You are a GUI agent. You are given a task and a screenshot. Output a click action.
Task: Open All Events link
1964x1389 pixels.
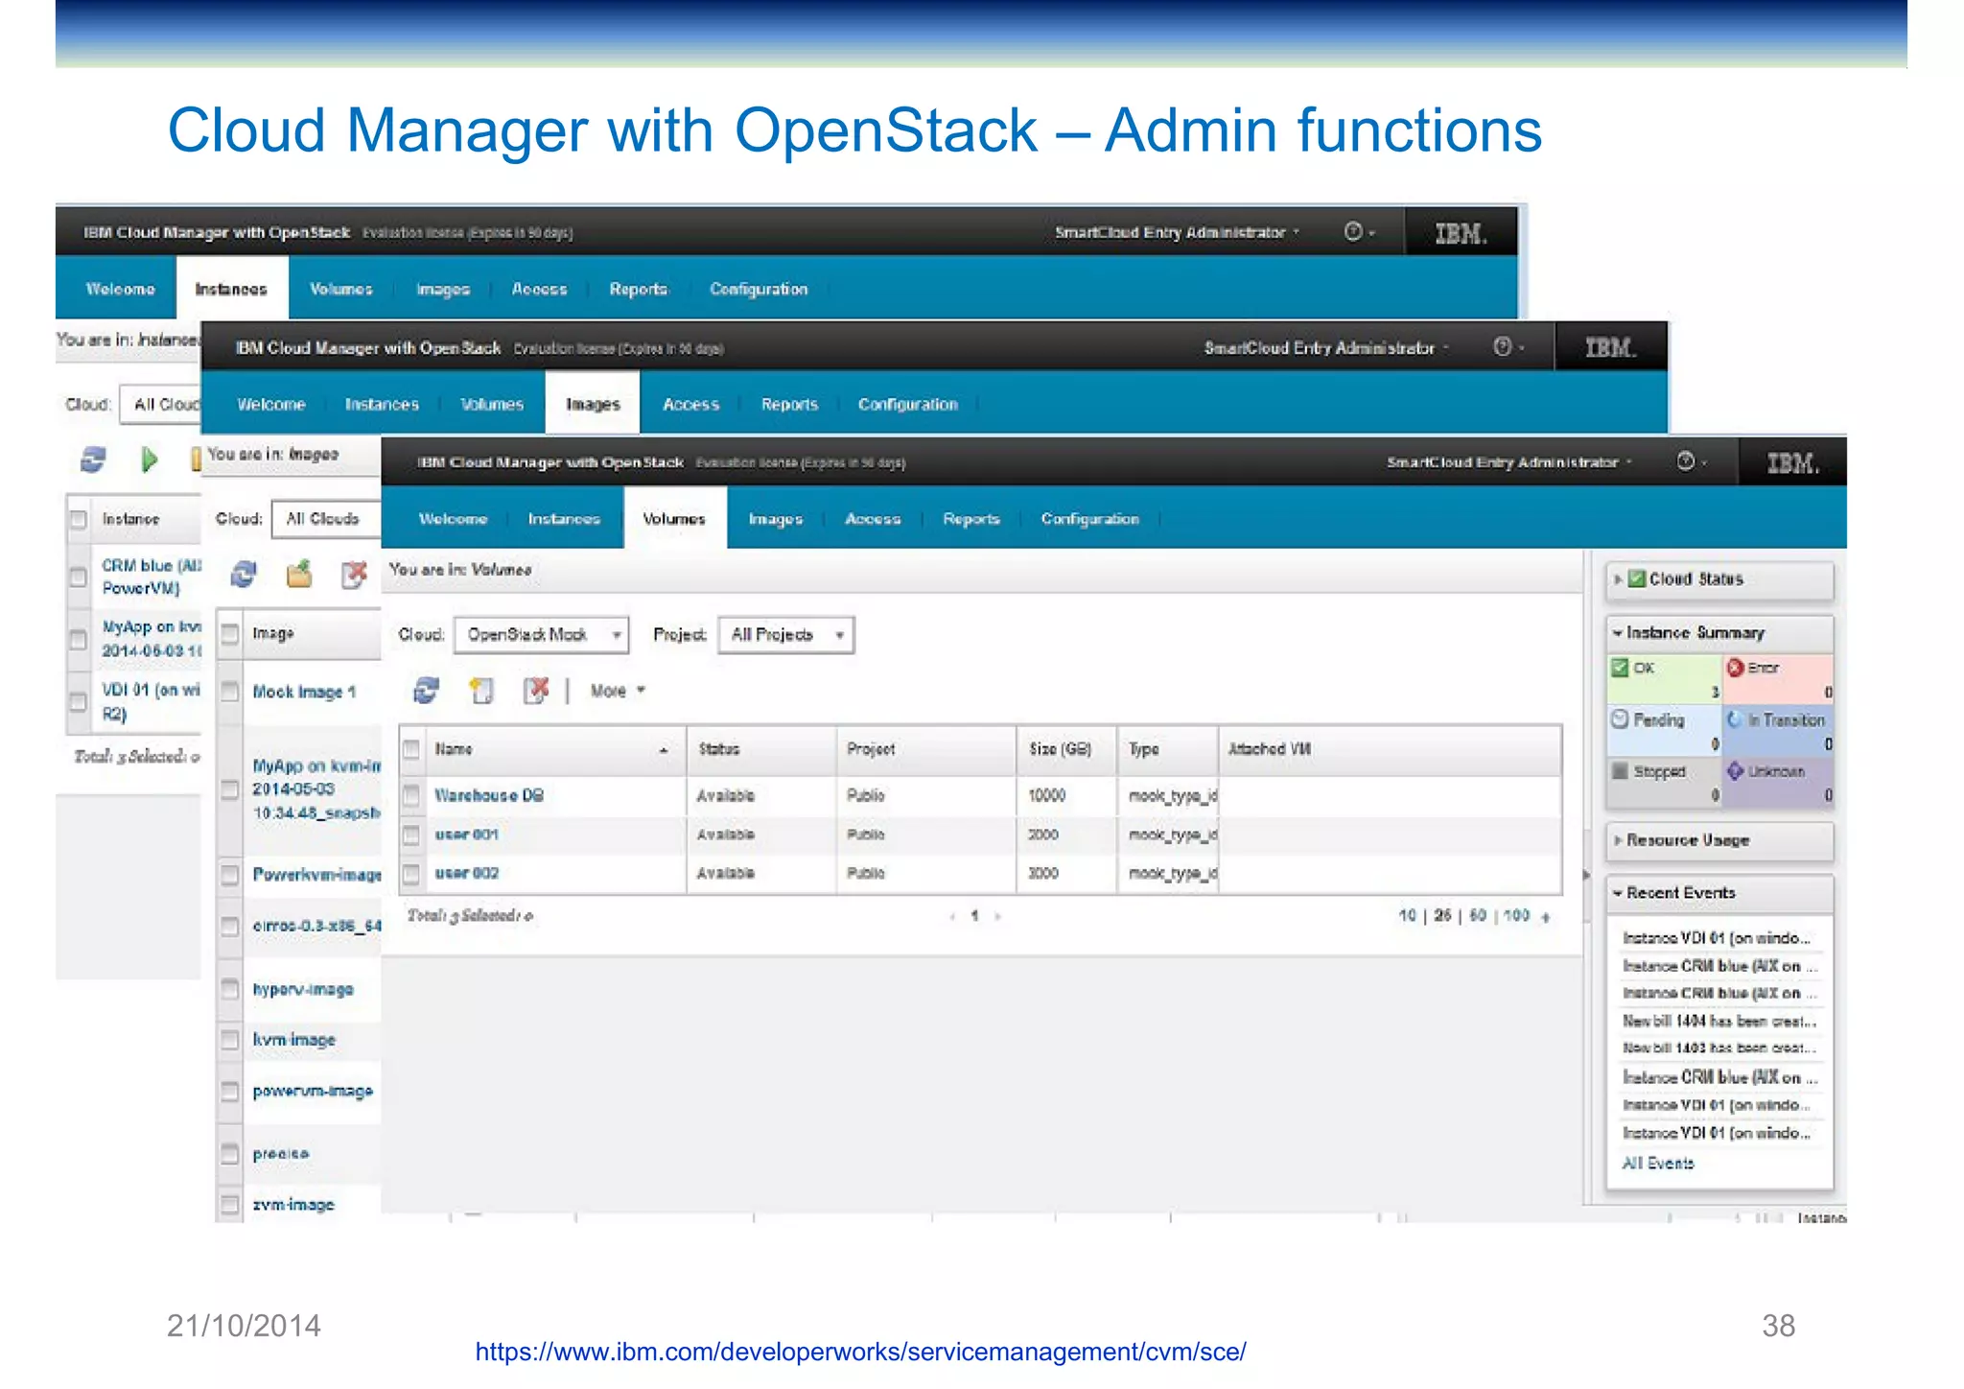(x=1657, y=1163)
